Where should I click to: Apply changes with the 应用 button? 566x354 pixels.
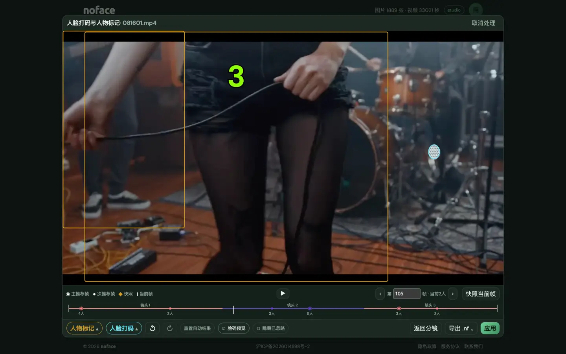point(490,328)
